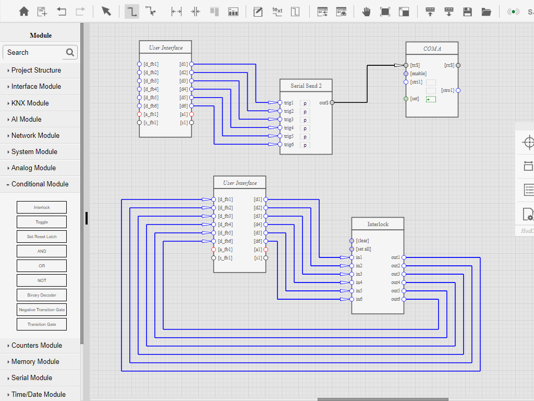The height and width of the screenshot is (401, 534).
Task: Click the save floppy disk icon
Action: [468, 11]
